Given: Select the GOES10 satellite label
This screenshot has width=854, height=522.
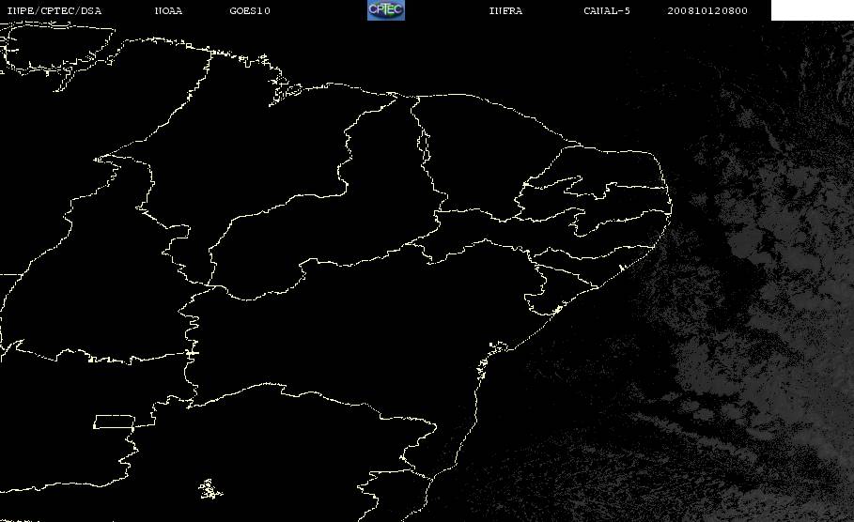Looking at the screenshot, I should tap(250, 10).
